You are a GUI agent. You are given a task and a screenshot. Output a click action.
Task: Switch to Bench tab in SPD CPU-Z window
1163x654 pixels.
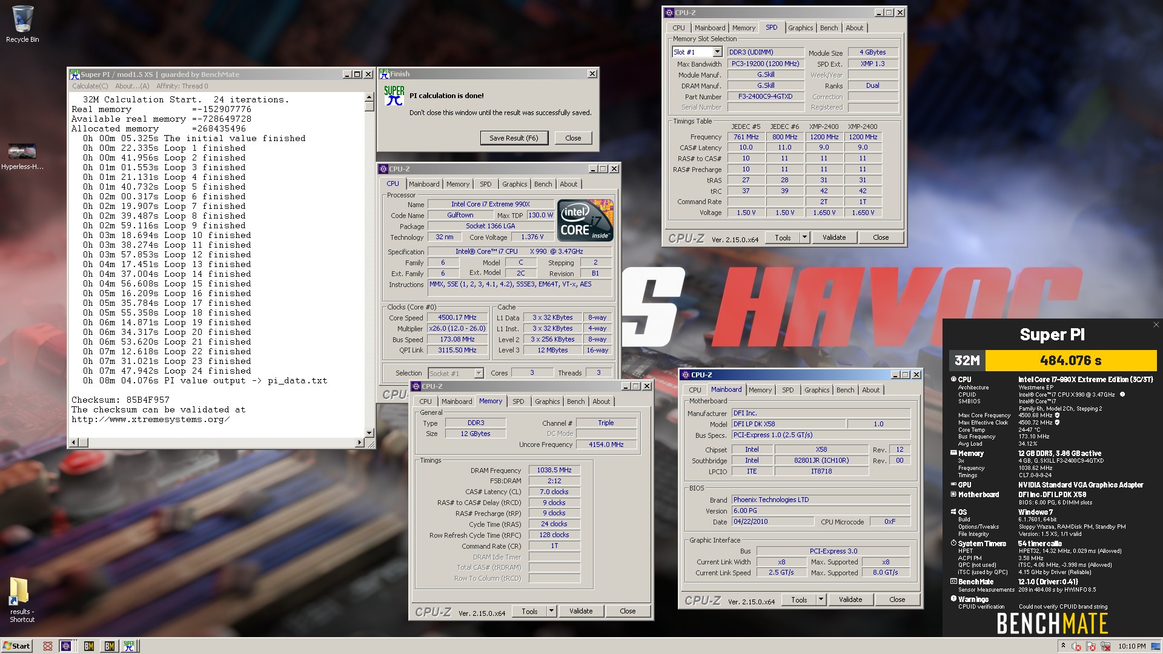[x=829, y=28]
